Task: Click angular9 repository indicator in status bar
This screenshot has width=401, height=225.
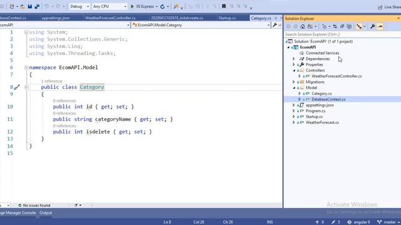Action: [x=358, y=222]
